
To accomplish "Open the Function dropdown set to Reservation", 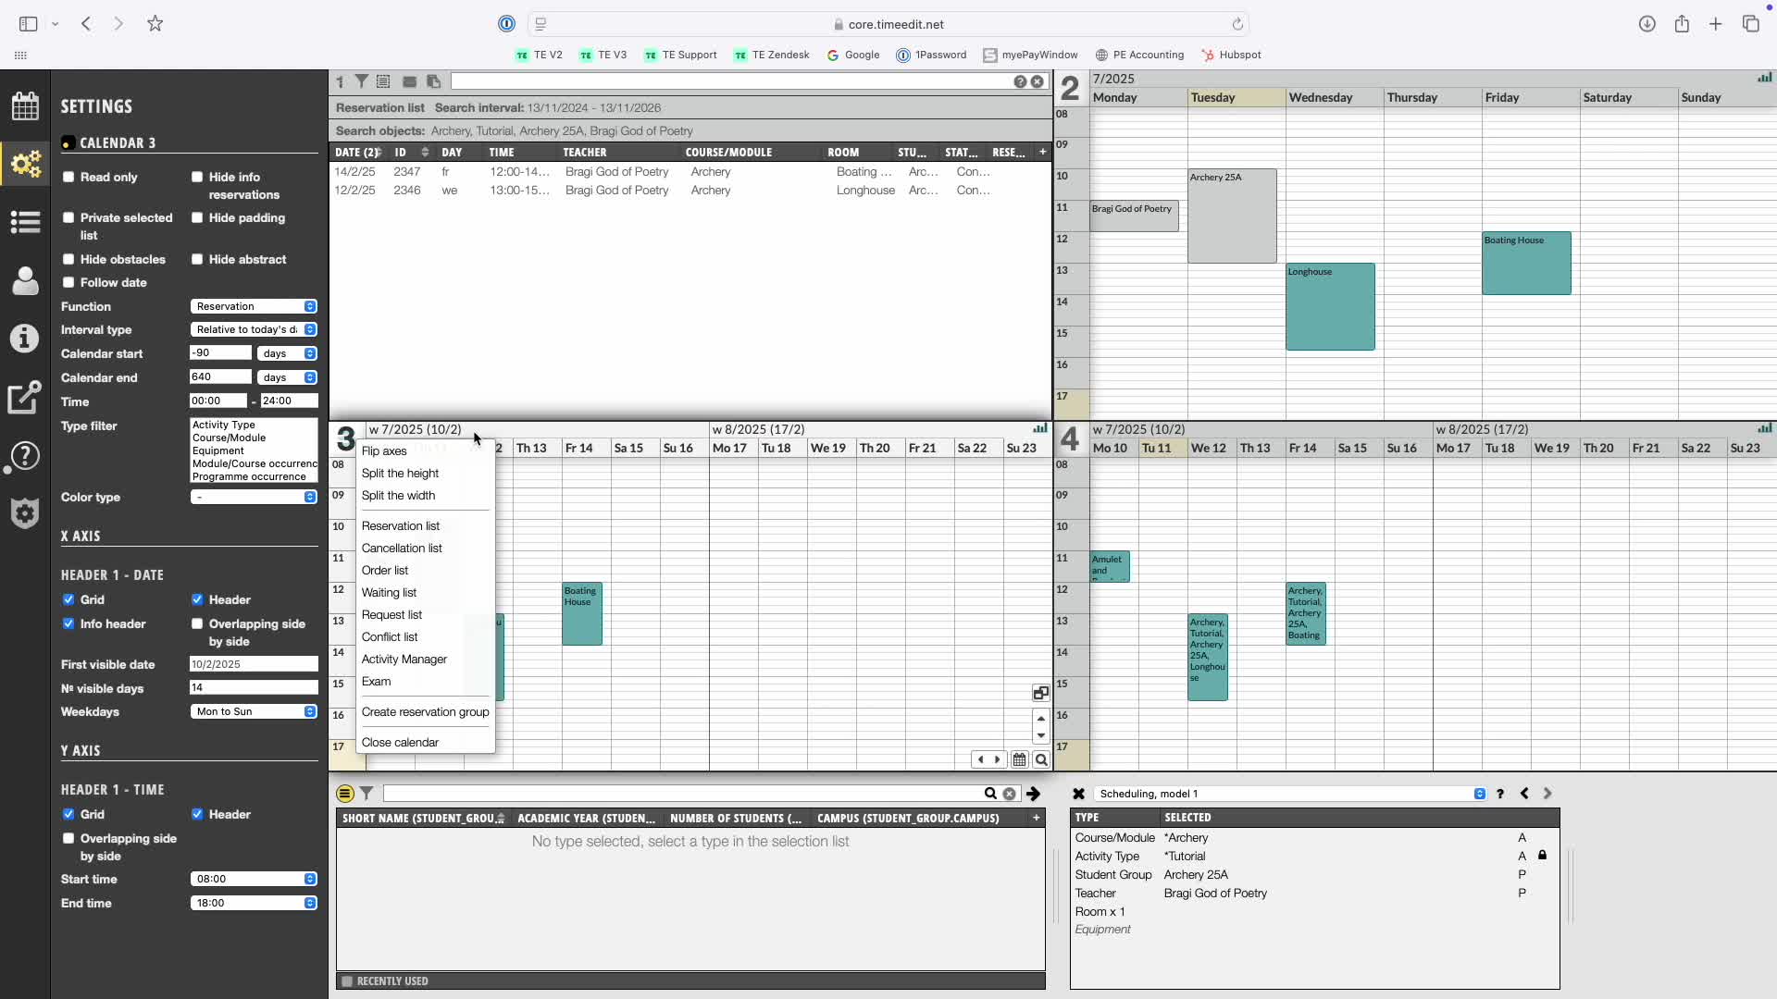I will pos(255,306).
